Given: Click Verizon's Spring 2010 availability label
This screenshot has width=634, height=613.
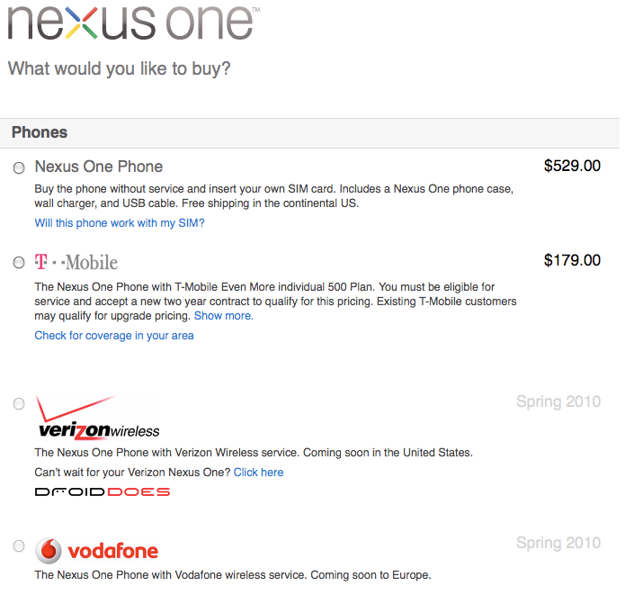Looking at the screenshot, I should coord(558,401).
